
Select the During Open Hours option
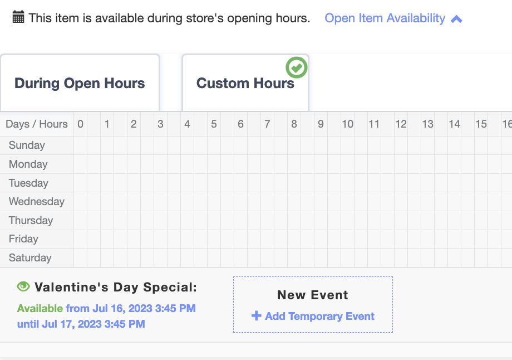click(x=80, y=83)
